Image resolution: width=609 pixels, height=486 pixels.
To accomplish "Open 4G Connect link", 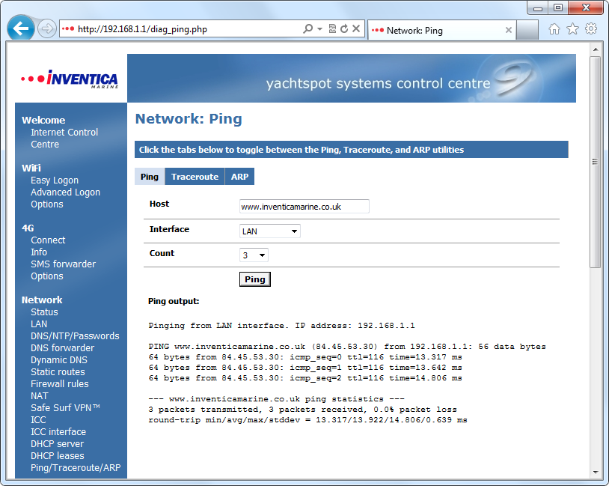I will pos(48,240).
